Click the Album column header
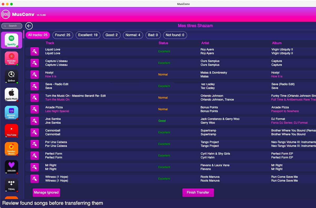The width and height of the screenshot is (316, 208). click(277, 43)
